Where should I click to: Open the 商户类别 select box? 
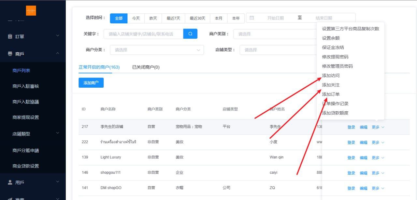(277, 34)
